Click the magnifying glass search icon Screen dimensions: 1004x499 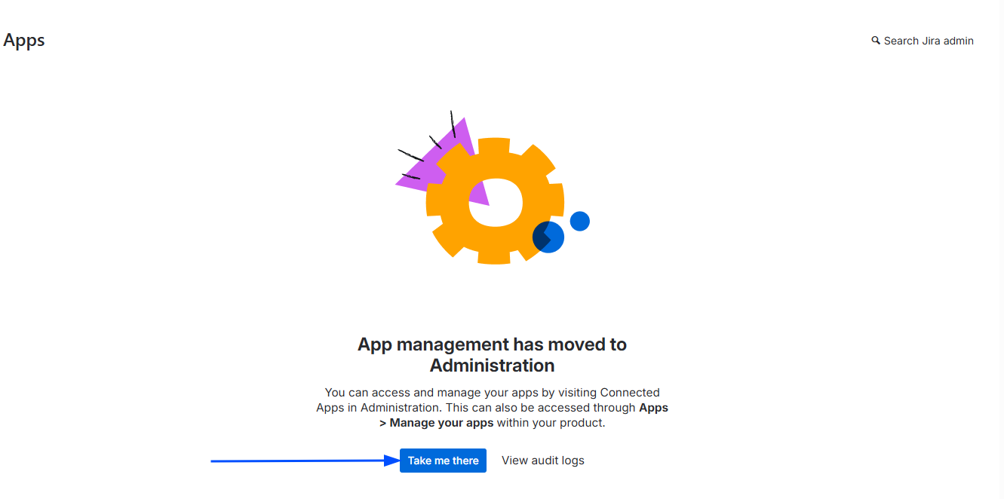pyautogui.click(x=876, y=41)
